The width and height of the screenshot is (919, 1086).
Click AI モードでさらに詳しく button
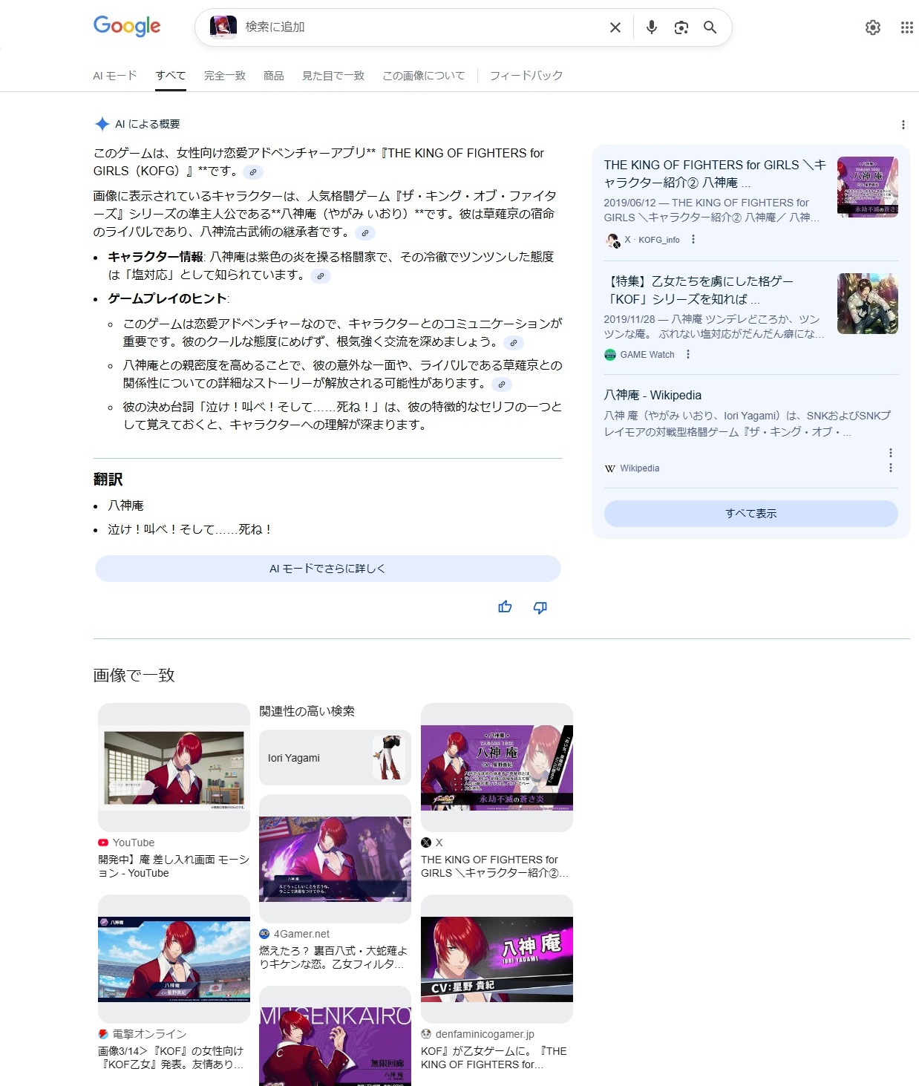pos(327,569)
